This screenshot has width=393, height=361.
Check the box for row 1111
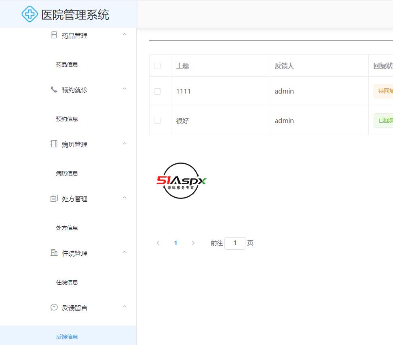157,92
